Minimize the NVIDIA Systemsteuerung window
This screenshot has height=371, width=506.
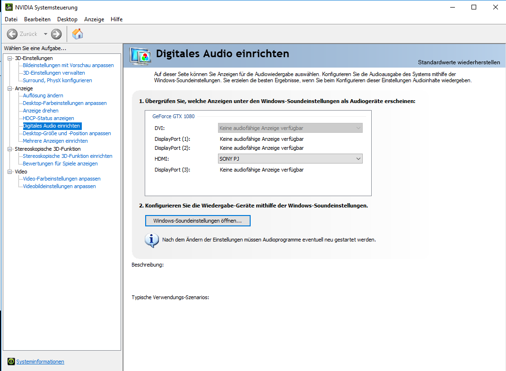pyautogui.click(x=453, y=7)
